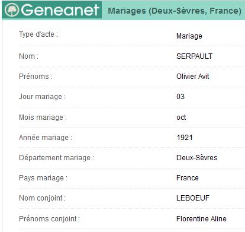245x232 pixels.
Task: Click the Nom conjoint label
Action: 42,198
